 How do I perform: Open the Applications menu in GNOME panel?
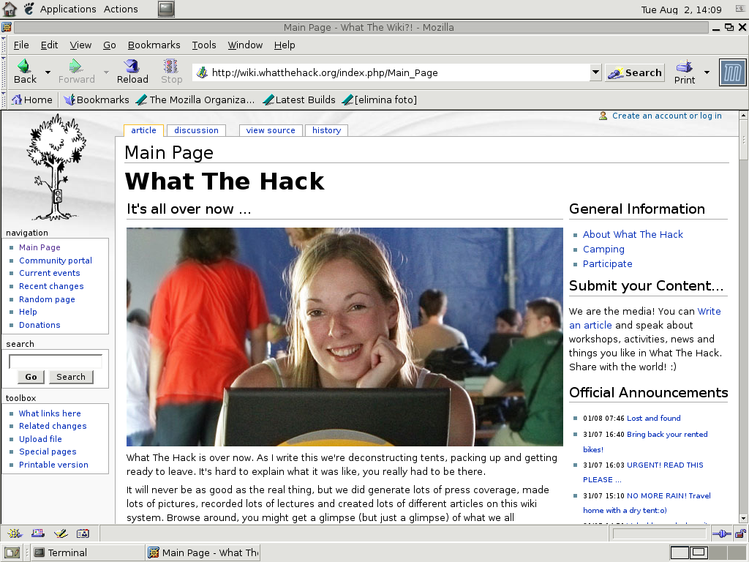click(x=68, y=9)
